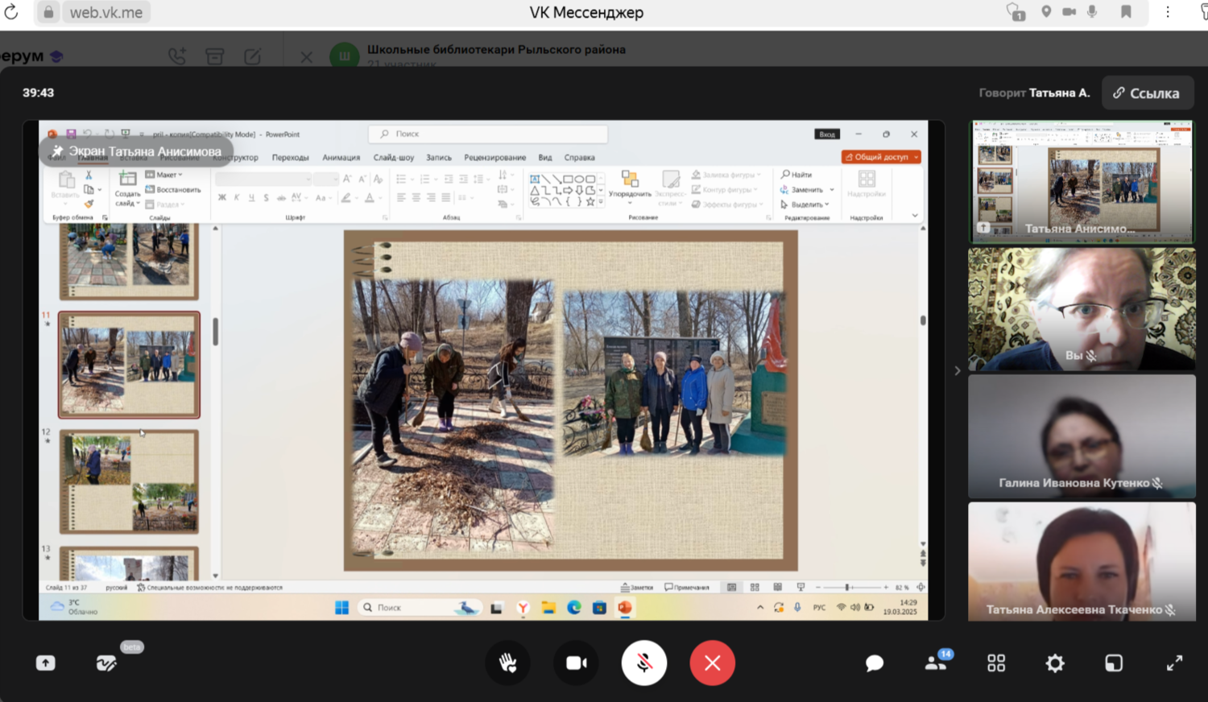
Task: Compose a new message with pencil icon
Action: (x=253, y=56)
